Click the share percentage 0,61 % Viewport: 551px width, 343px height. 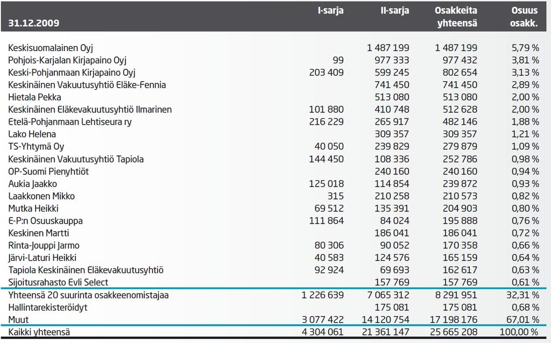pyautogui.click(x=525, y=282)
